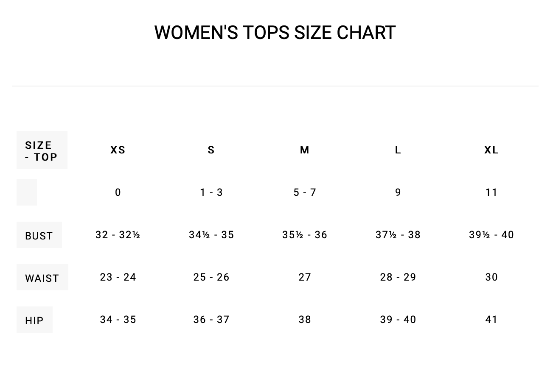Click the L waist value 28 - 29
The image size is (539, 373).
(398, 277)
